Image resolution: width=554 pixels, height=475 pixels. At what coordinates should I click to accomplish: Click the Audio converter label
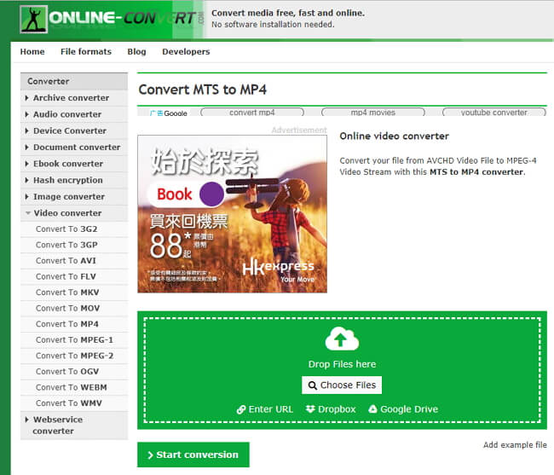67,114
